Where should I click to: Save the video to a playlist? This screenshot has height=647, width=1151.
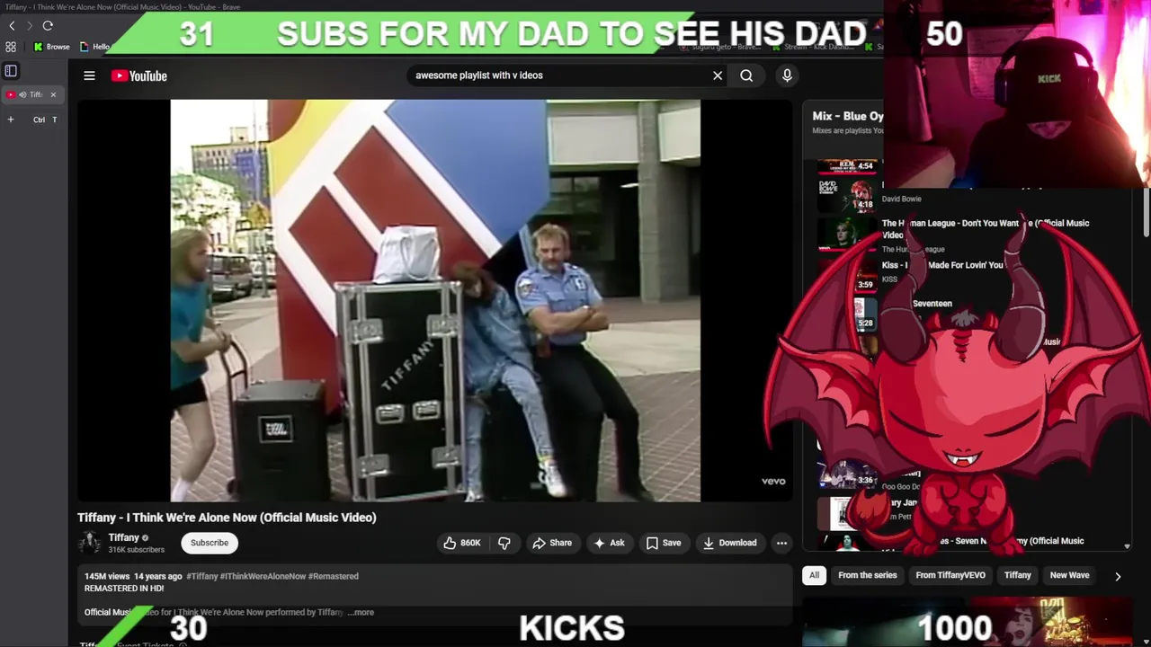[664, 543]
